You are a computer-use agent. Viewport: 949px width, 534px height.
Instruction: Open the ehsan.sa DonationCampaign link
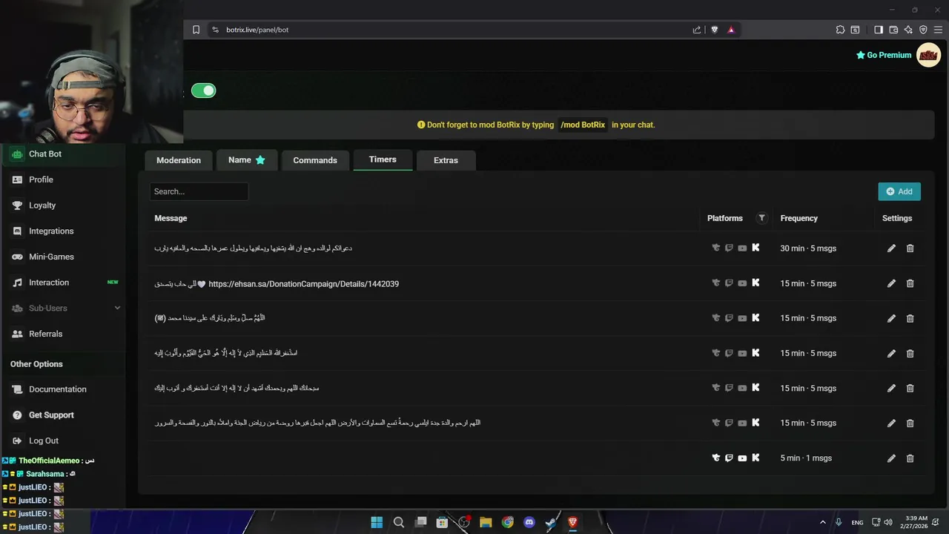tap(304, 284)
